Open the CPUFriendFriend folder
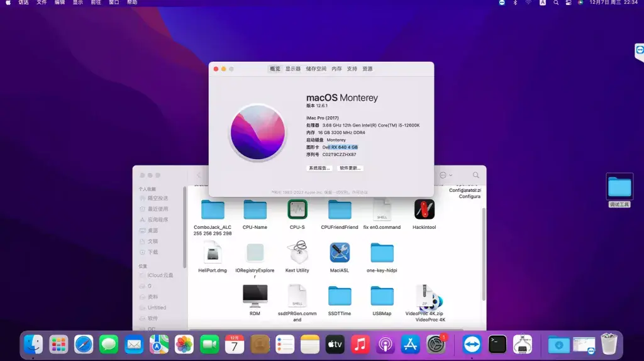This screenshot has height=361, width=644. (x=340, y=210)
